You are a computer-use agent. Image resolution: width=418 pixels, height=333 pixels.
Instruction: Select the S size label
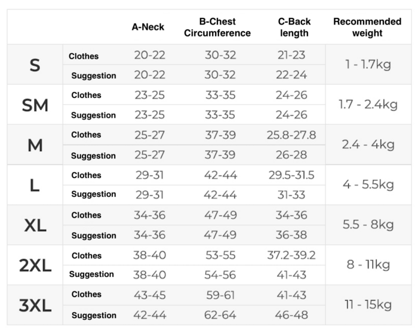(x=35, y=65)
